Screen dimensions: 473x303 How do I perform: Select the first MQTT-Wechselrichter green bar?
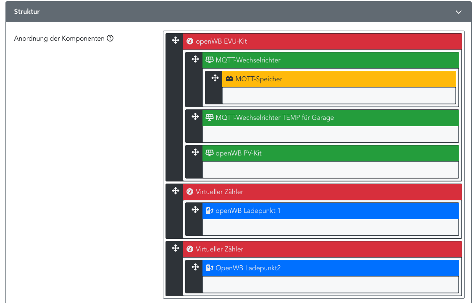tap(331, 60)
